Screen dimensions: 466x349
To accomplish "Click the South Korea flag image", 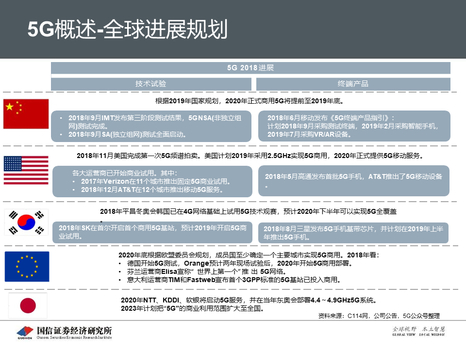I will (x=26, y=222).
